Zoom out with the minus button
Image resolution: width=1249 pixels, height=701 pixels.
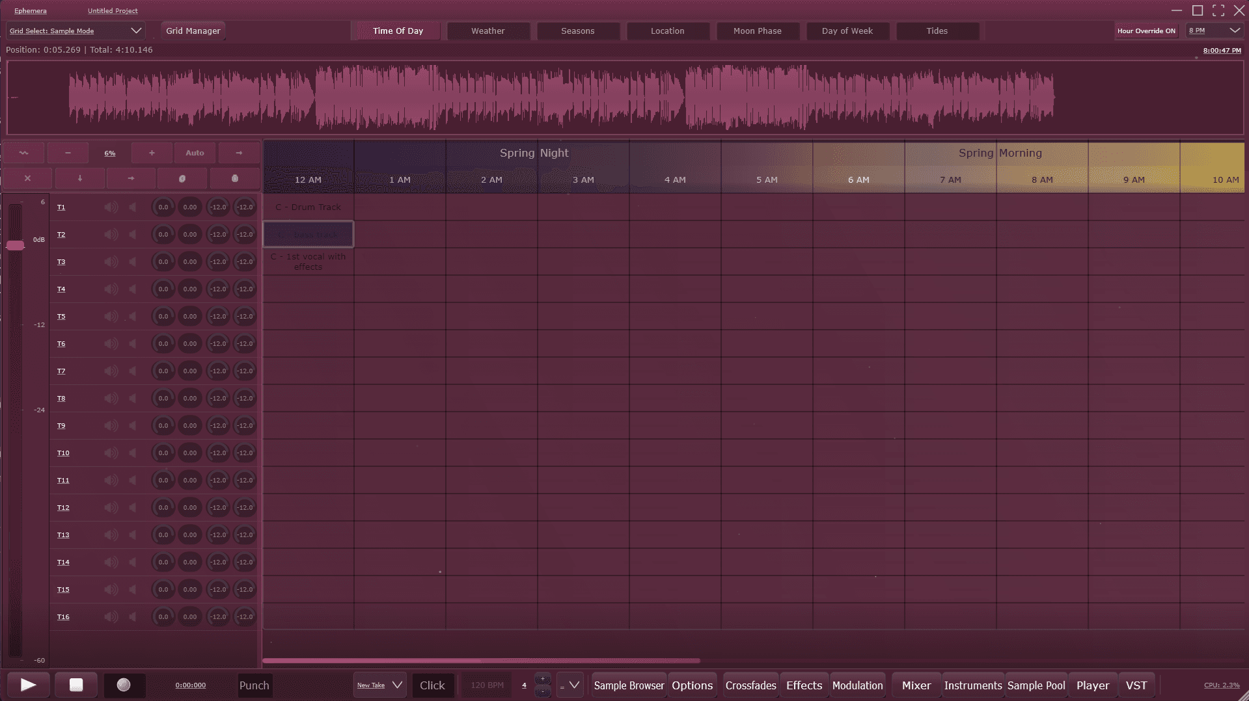(x=68, y=153)
